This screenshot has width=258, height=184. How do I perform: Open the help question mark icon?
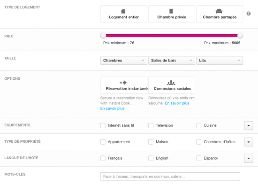click(249, 14)
